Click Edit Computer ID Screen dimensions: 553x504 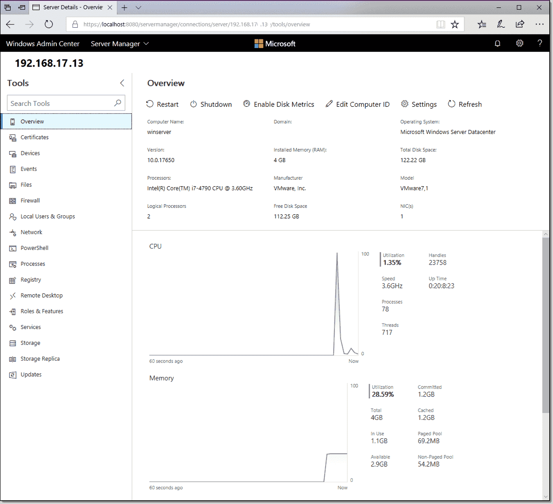(358, 104)
